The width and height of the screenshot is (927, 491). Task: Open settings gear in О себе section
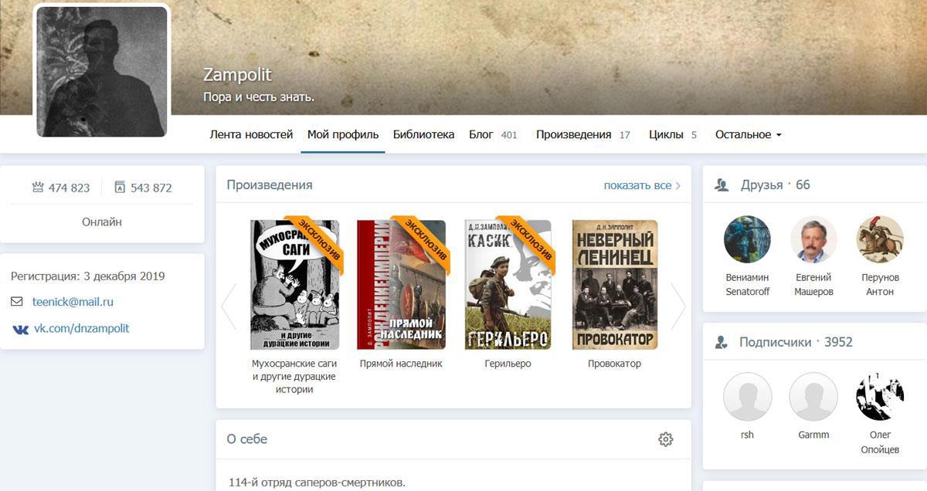tap(665, 439)
